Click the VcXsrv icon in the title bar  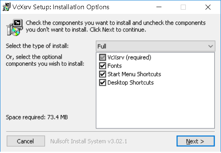(6, 7)
